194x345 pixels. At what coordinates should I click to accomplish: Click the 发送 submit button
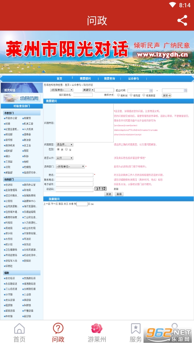pyautogui.click(x=108, y=194)
